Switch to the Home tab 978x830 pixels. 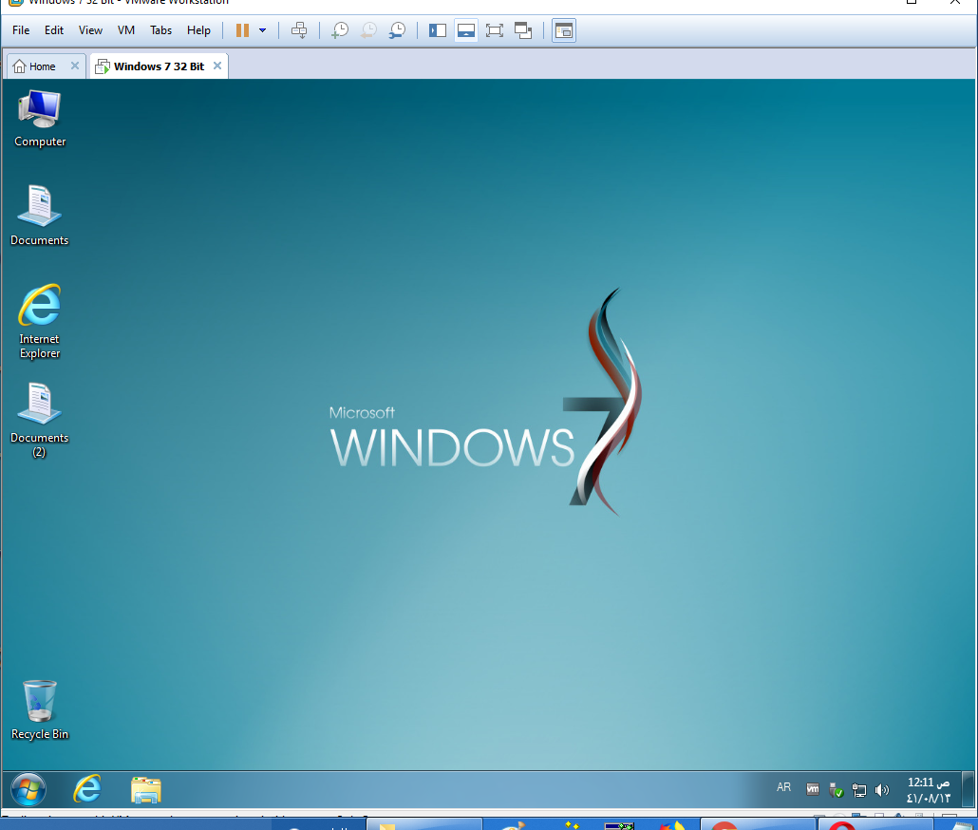click(43, 66)
